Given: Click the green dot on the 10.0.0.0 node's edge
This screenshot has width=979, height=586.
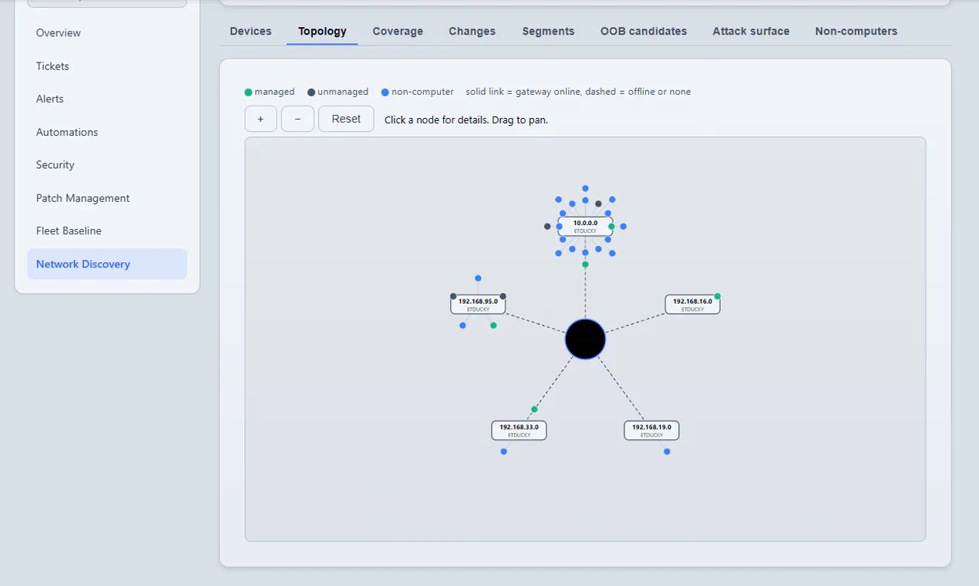Looking at the screenshot, I should point(611,227).
